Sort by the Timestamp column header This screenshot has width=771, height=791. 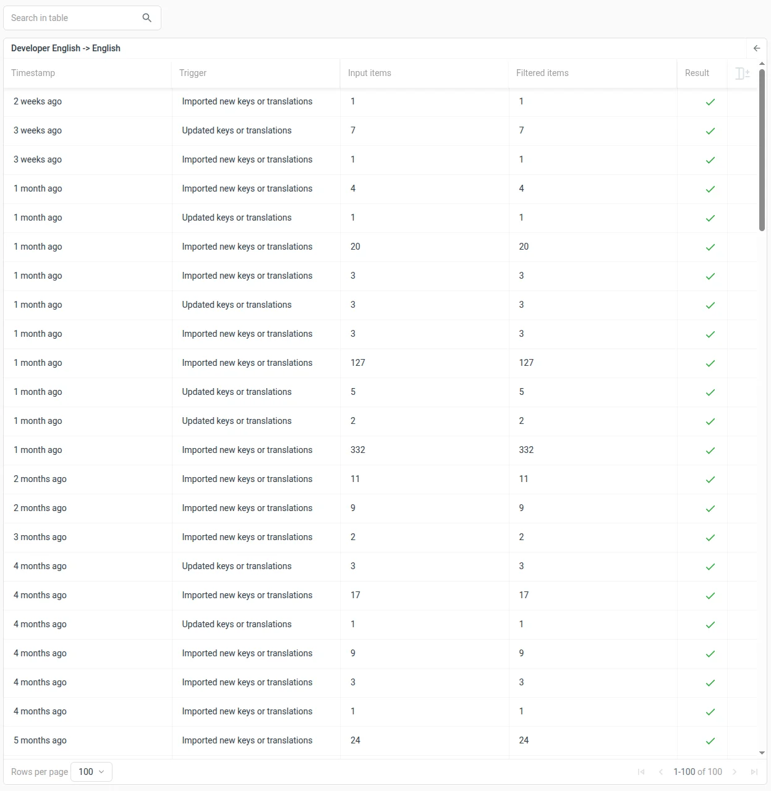(33, 73)
